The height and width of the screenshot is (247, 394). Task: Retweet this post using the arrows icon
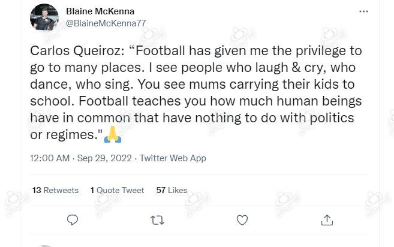(158, 220)
